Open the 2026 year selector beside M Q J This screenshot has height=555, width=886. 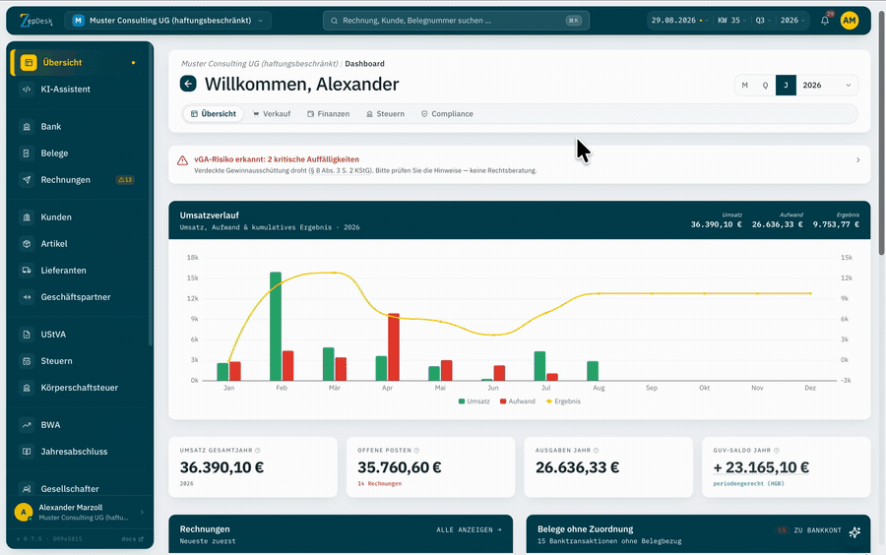click(827, 86)
